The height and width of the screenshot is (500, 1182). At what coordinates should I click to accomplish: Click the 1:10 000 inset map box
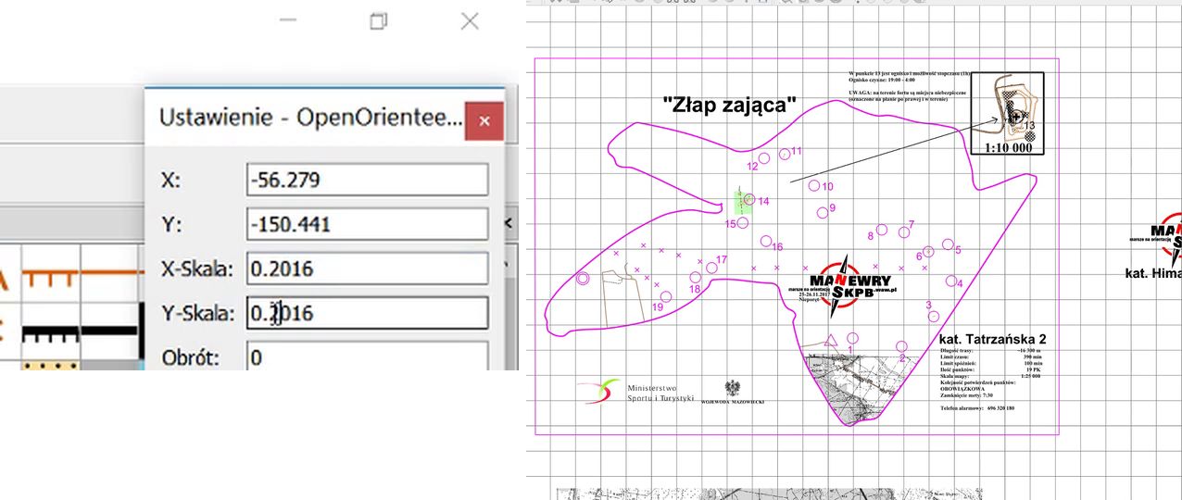pos(1008,113)
